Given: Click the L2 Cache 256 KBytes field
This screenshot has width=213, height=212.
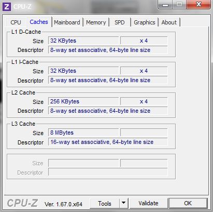Looking at the screenshot, I should [x=83, y=101].
